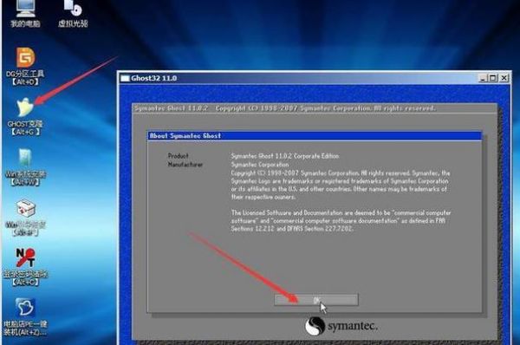
Task: Select the Product label text
Action: (x=178, y=155)
